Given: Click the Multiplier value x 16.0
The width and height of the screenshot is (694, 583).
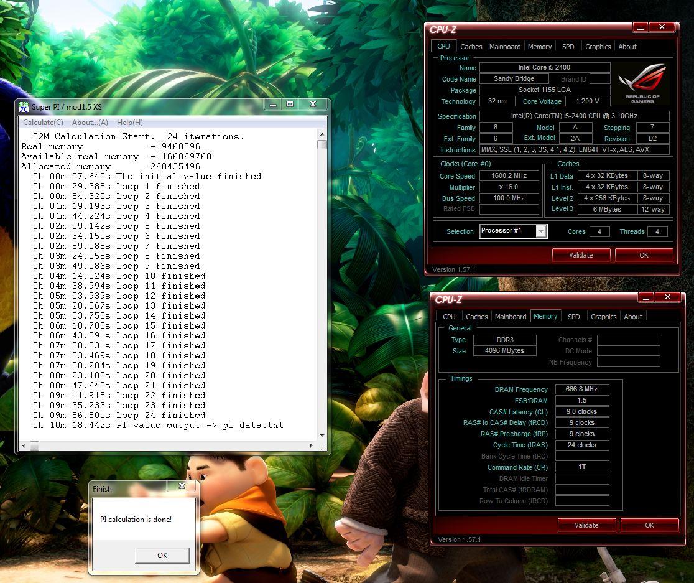Looking at the screenshot, I should coord(509,187).
